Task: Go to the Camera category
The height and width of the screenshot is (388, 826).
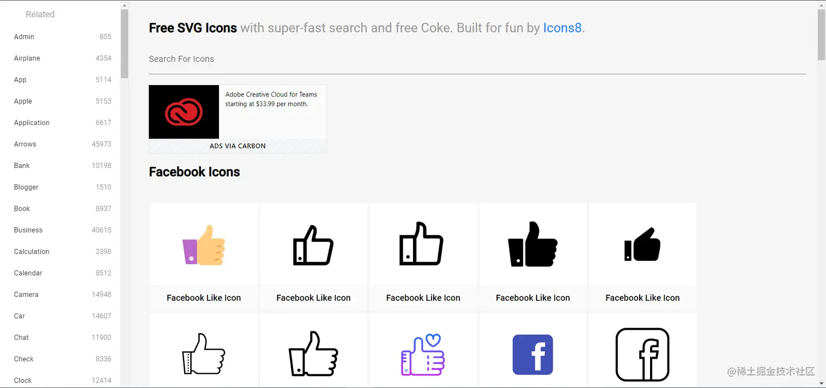Action: pos(26,295)
